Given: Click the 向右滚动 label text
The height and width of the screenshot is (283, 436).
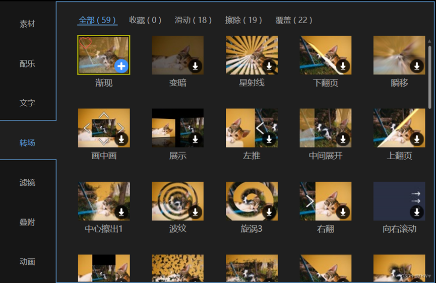Looking at the screenshot, I should coord(399,229).
